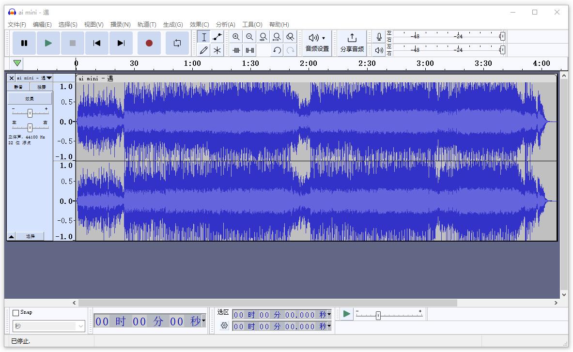This screenshot has height=352, width=573.
Task: Expand the Audio Setup (音频设置) dropdown
Action: pos(317,43)
